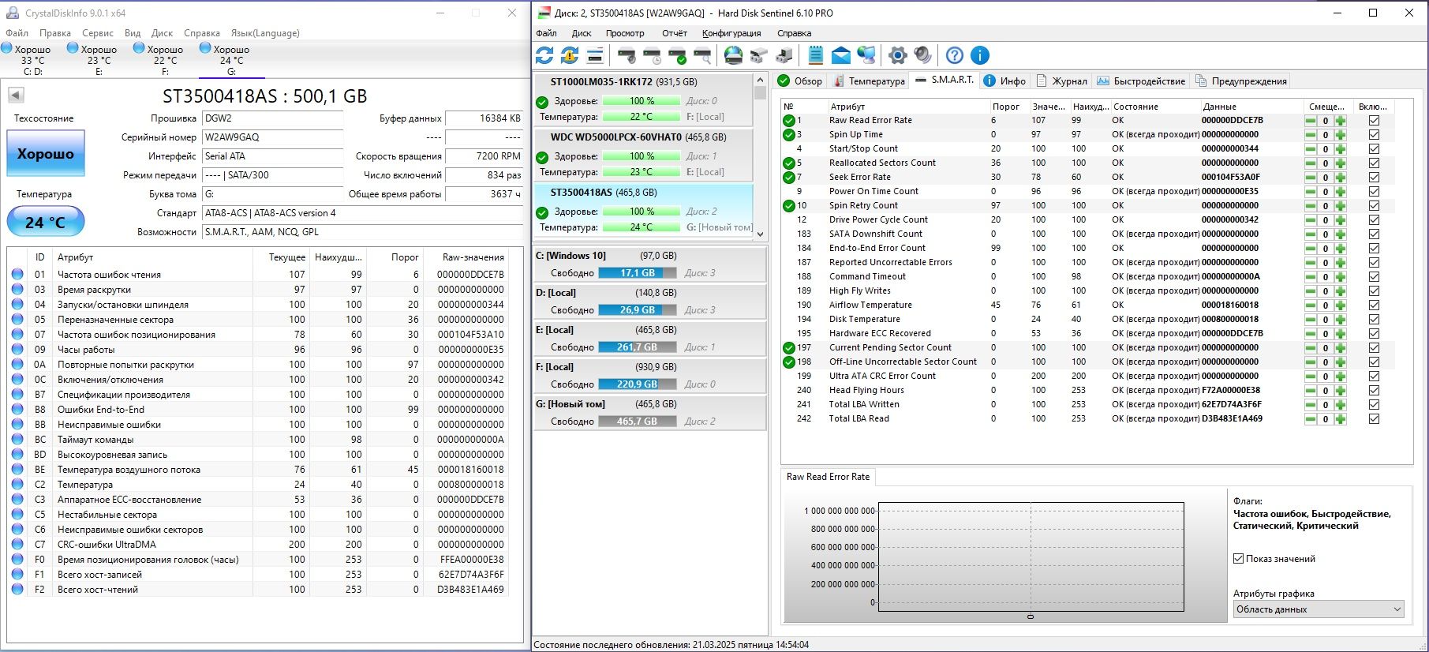Switch to the Журнал tab
This screenshot has width=1429, height=652.
point(1061,81)
